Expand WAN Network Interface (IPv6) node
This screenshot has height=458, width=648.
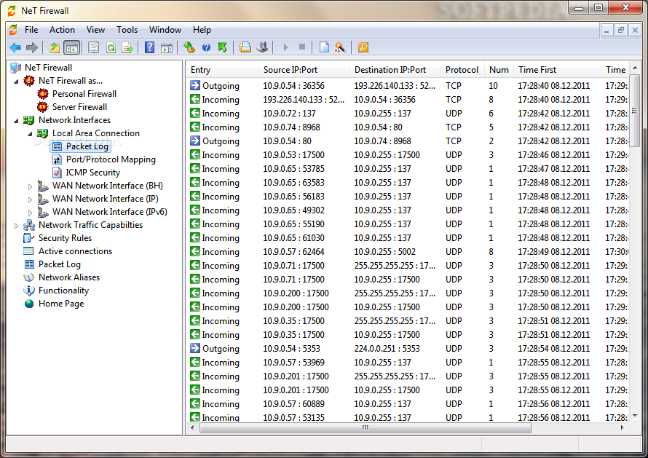[30, 213]
